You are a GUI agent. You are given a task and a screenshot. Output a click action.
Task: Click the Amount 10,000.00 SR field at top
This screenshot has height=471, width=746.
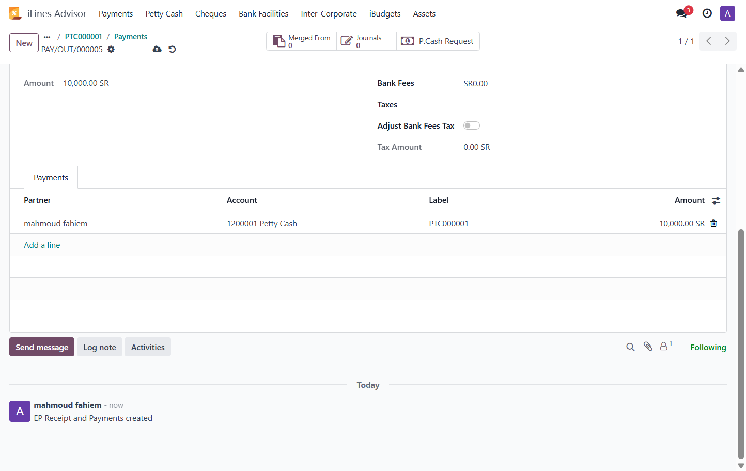pos(86,83)
